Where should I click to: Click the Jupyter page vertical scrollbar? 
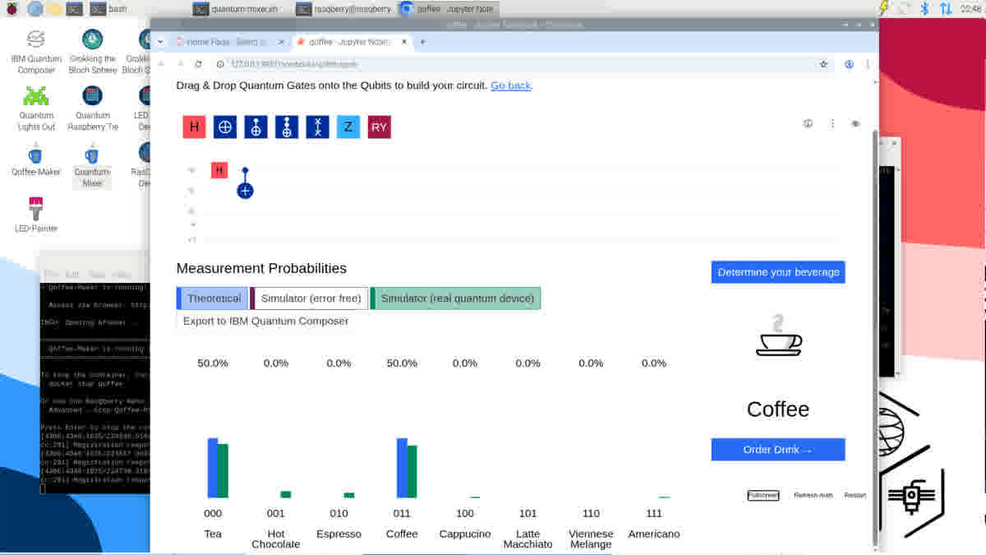point(874,337)
